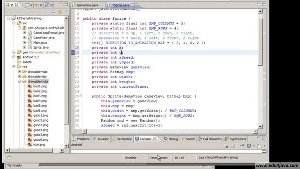
Task: Toggle Scroll Lock in Console toolbar
Action: (x=233, y=146)
